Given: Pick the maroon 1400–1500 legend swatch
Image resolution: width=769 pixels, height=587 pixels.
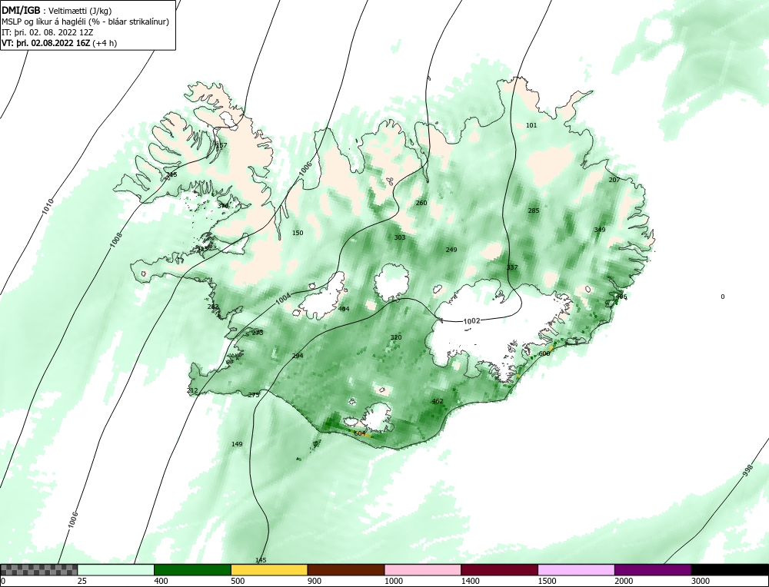Looking at the screenshot, I should click(499, 569).
